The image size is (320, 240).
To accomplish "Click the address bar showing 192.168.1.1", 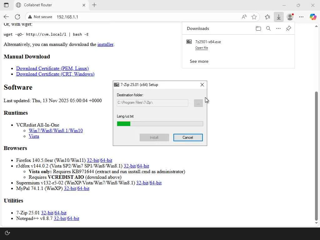I will 143,17.
